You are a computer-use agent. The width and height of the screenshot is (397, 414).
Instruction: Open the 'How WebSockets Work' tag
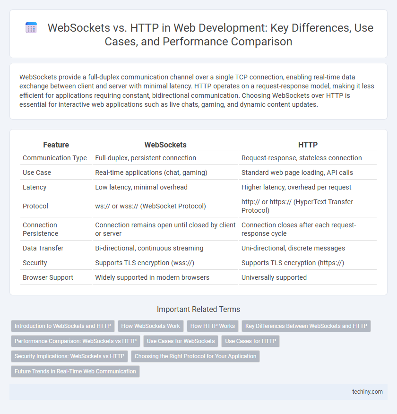(x=150, y=326)
